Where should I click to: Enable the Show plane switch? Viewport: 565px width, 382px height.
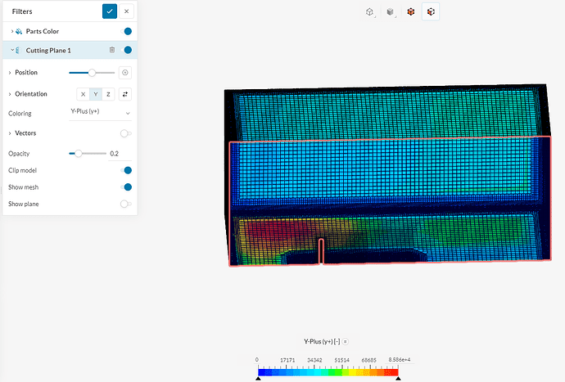point(125,204)
